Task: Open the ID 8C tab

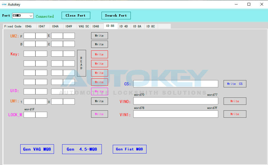Action: (151, 26)
